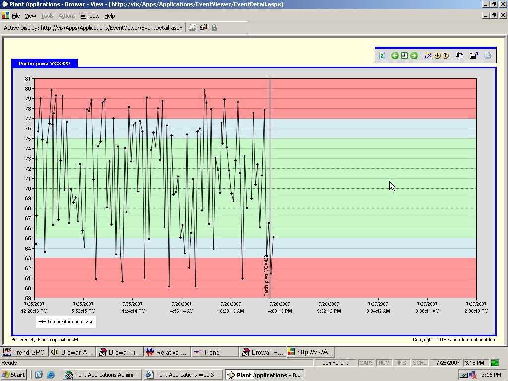Click Powered By Plant Applications text
This screenshot has height=381, width=508.
(45, 339)
